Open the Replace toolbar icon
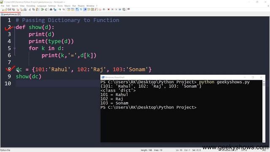This screenshot has width=270, height=152. 55,9
